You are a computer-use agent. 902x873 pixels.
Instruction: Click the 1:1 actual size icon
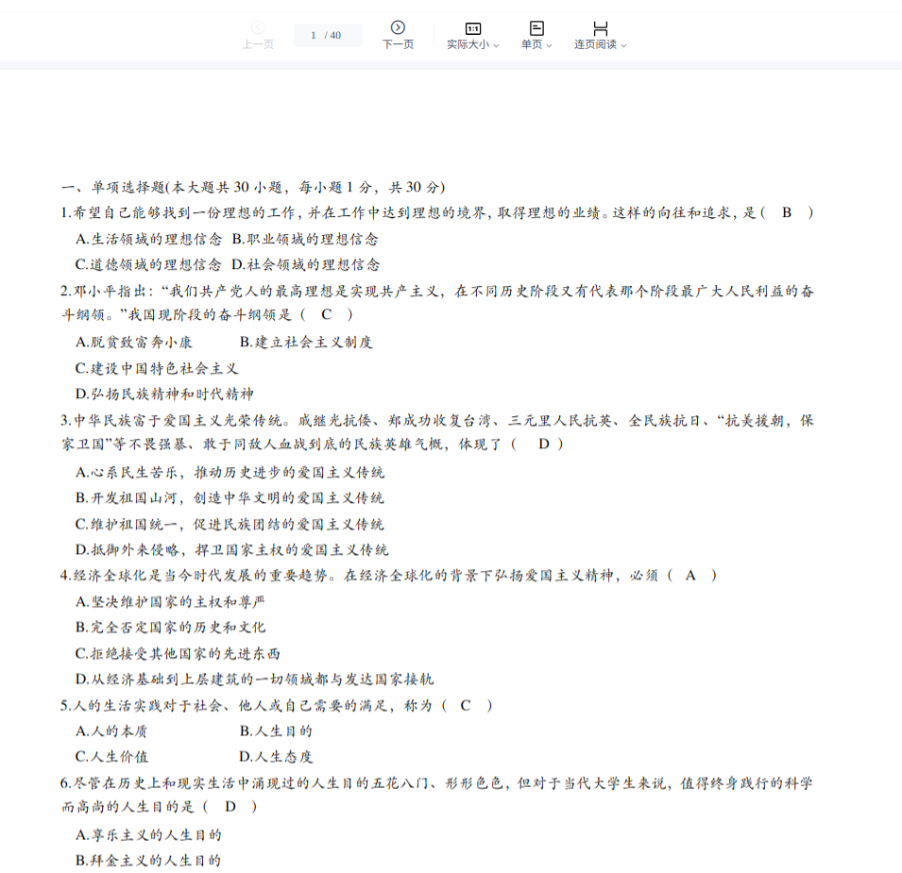pyautogui.click(x=473, y=28)
